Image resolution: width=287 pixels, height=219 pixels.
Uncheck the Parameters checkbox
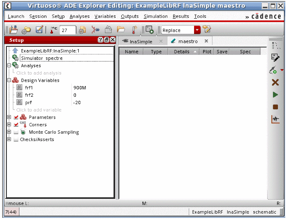point(16,117)
